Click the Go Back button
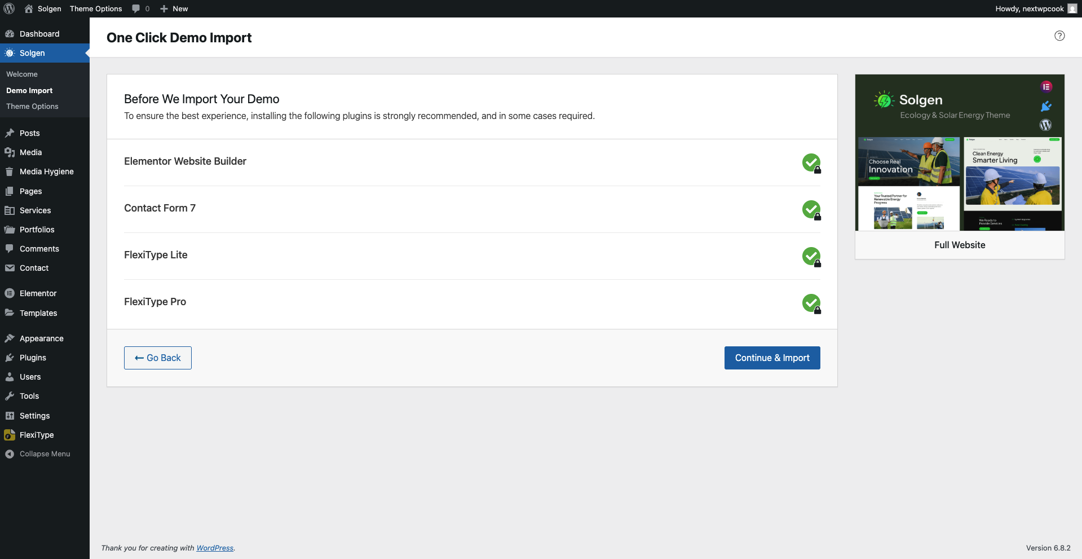The width and height of the screenshot is (1082, 559). click(158, 358)
